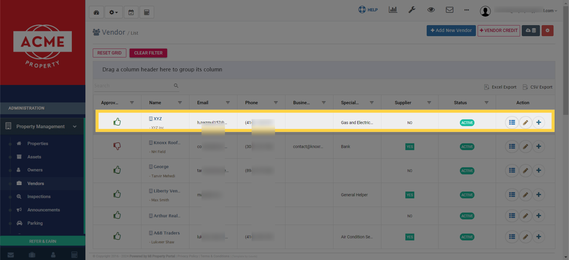Export the grid as CSV
The height and width of the screenshot is (260, 569).
538,87
